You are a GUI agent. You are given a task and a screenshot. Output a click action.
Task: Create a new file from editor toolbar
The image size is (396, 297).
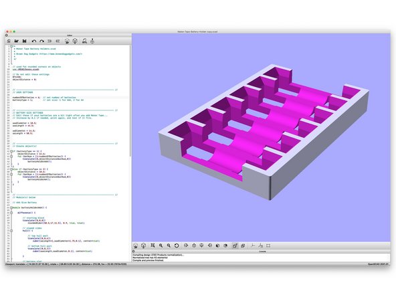click(9, 41)
